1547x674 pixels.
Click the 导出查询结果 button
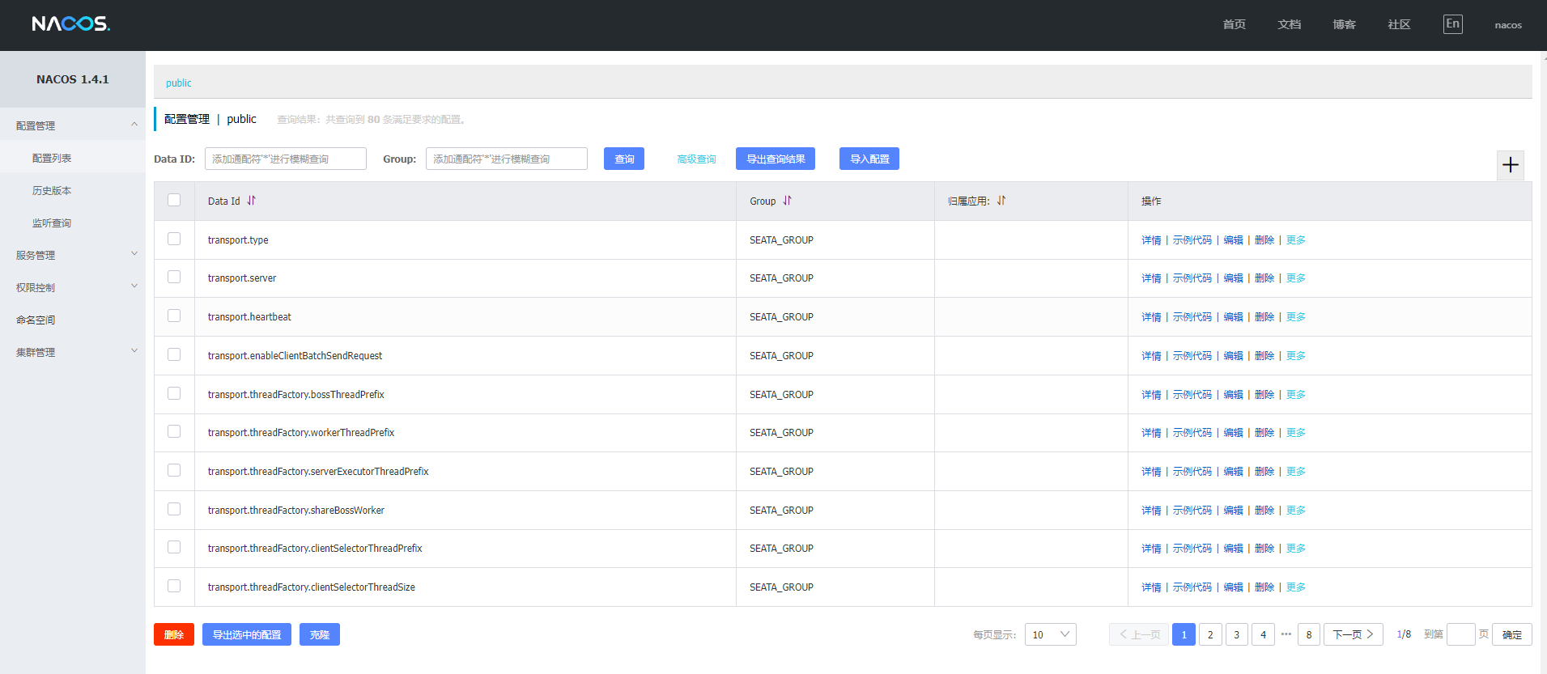click(776, 159)
